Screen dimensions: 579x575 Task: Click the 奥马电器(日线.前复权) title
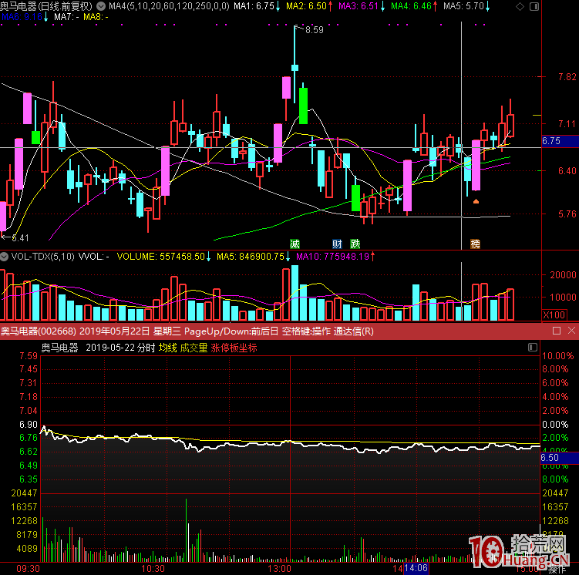46,6
